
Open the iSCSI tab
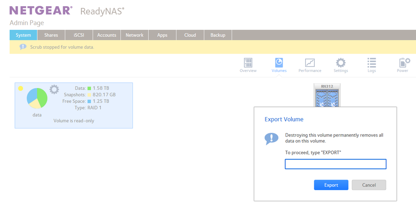click(79, 35)
